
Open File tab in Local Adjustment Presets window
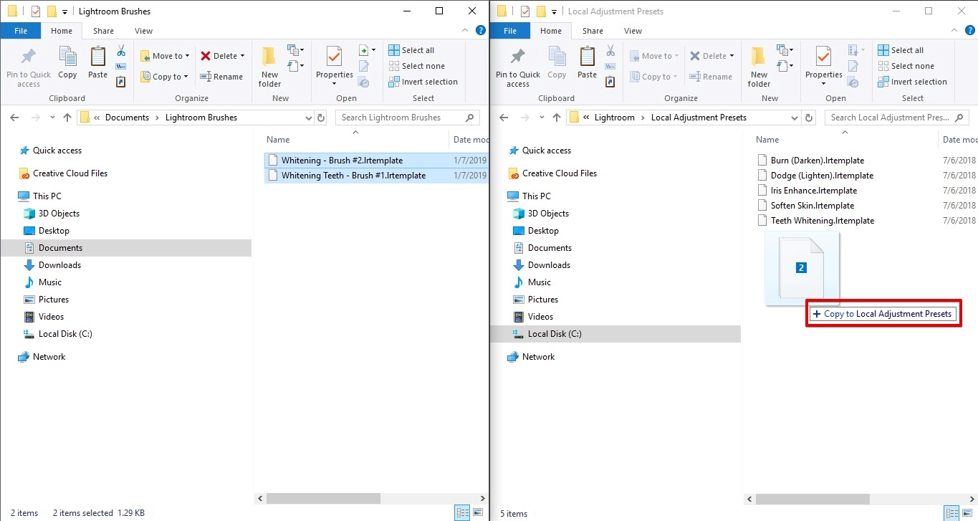(x=510, y=31)
